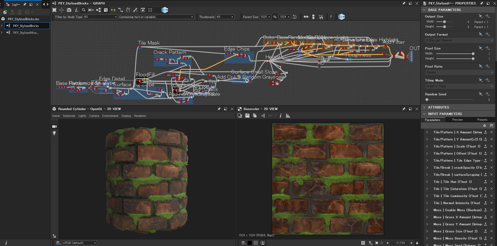
Task: Collapse the Base Parameters section
Action: 444,10
